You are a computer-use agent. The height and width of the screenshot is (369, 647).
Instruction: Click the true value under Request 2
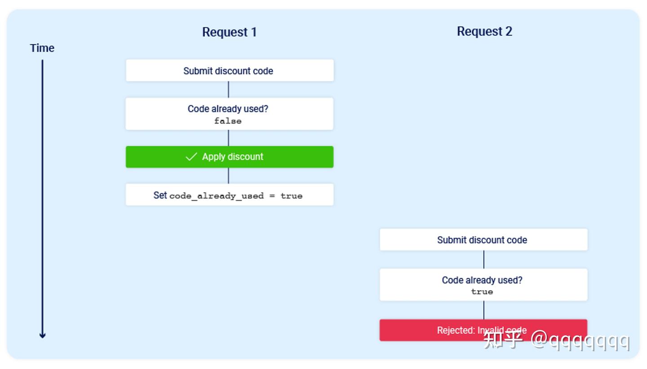(482, 292)
